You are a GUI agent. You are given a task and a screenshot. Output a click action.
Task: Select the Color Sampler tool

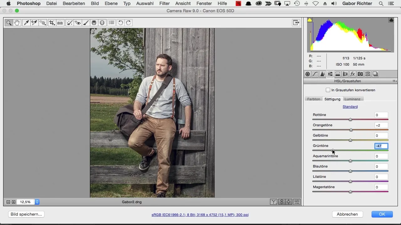[34, 22]
